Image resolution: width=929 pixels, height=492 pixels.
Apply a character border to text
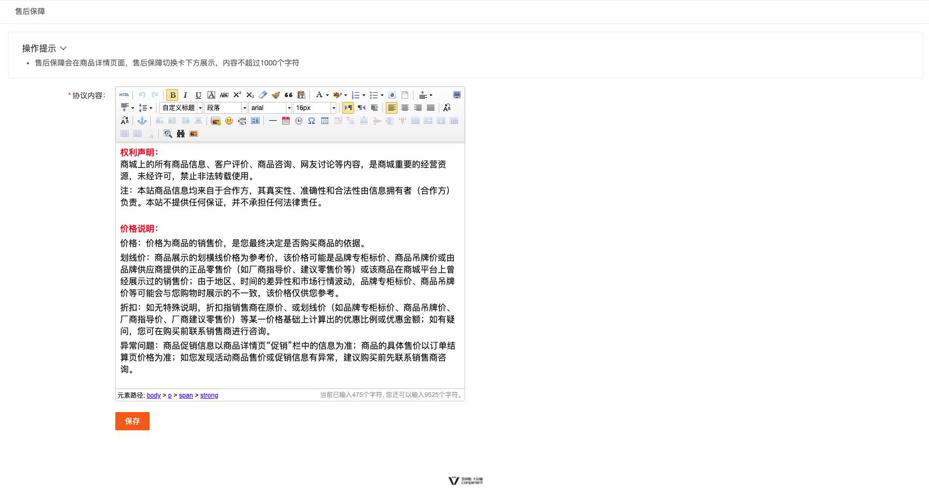coord(211,95)
